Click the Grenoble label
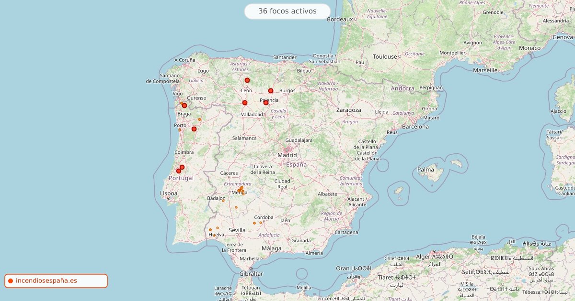Image resolution: width=575 pixels, height=301 pixels. point(493,12)
